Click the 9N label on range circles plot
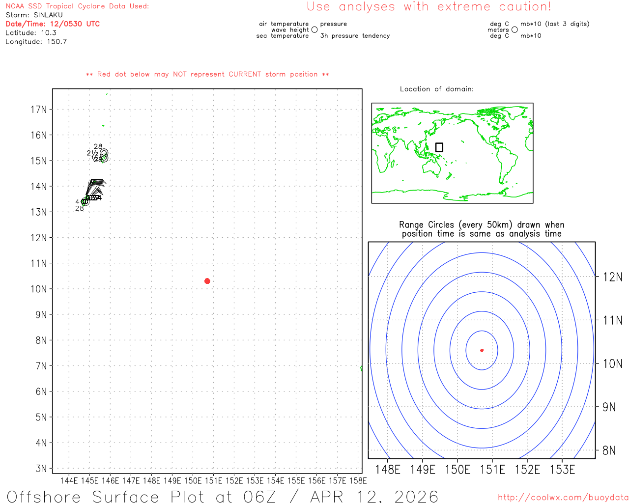Image resolution: width=629 pixels, height=503 pixels. coord(609,407)
